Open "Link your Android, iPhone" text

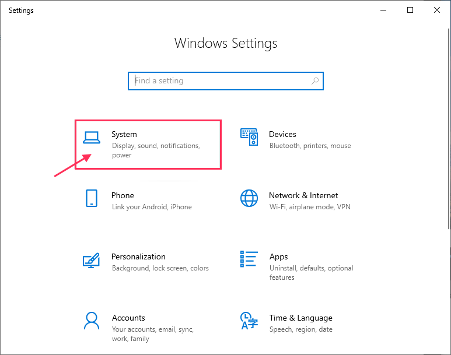click(152, 207)
